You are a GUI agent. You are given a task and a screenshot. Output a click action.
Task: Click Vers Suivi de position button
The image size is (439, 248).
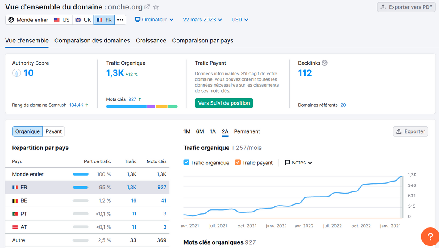click(x=224, y=103)
